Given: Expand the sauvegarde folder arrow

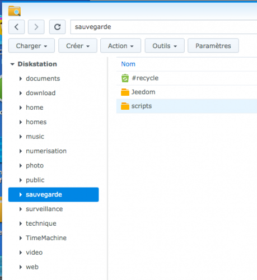Looking at the screenshot, I should [21, 195].
